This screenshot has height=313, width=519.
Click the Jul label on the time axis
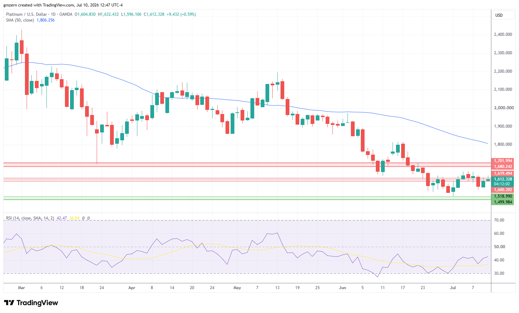click(453, 288)
